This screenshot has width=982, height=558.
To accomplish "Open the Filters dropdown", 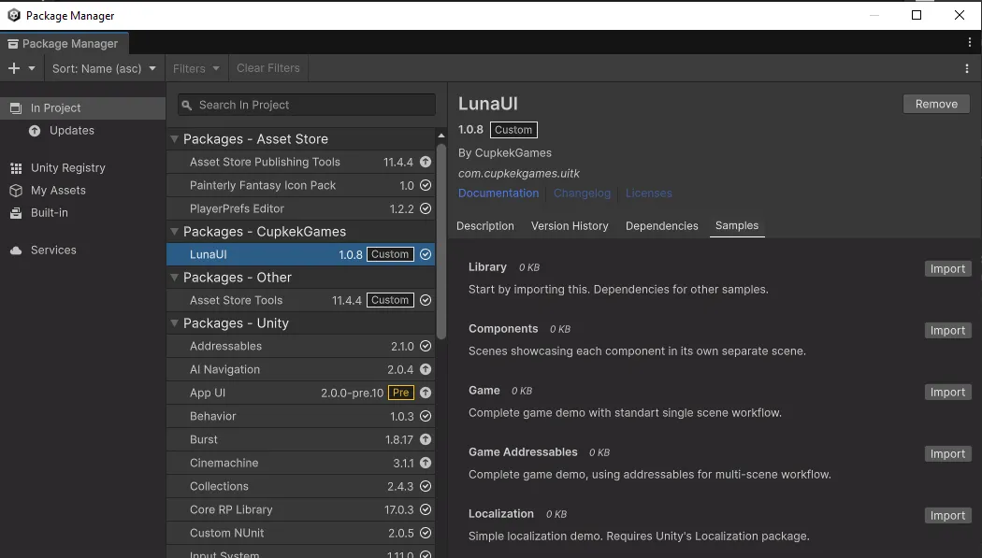I will (x=196, y=68).
